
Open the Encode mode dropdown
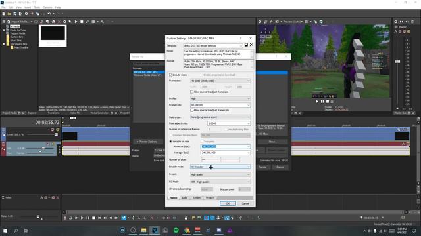(220, 167)
